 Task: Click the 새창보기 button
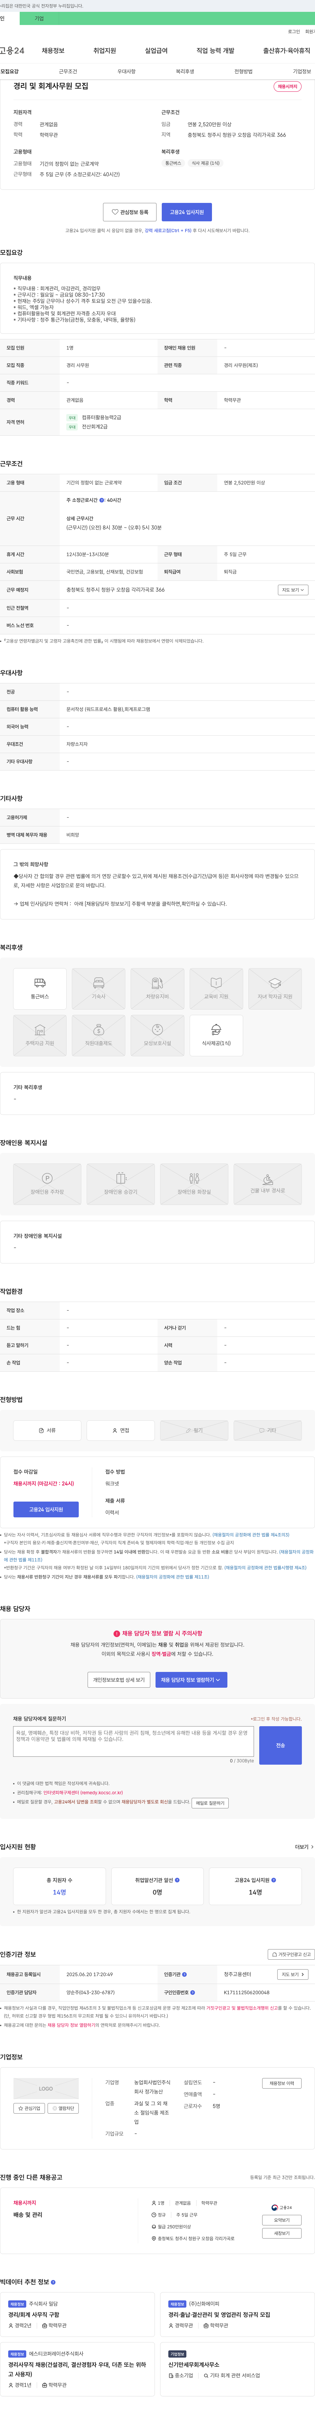(282, 2233)
